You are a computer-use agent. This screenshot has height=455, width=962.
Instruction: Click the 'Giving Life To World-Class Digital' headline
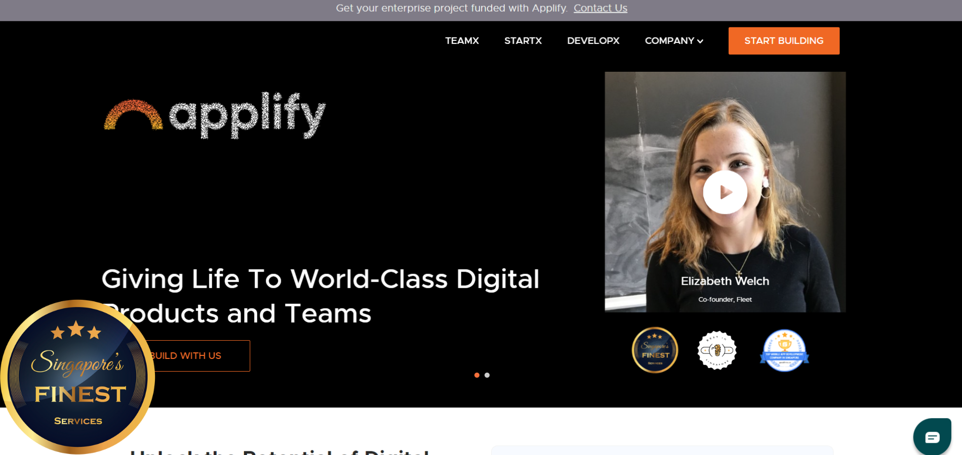(320, 279)
